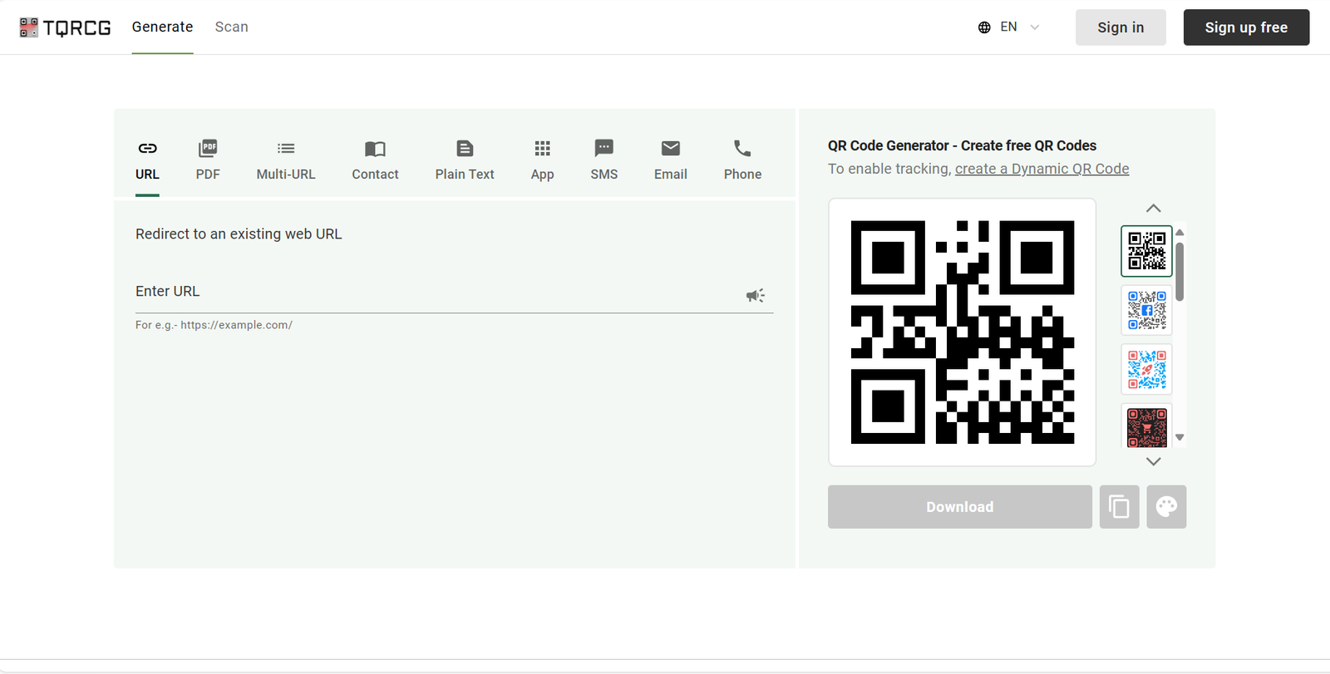Choose the Multi-URL list icon
This screenshot has width=1330, height=674.
coord(286,149)
